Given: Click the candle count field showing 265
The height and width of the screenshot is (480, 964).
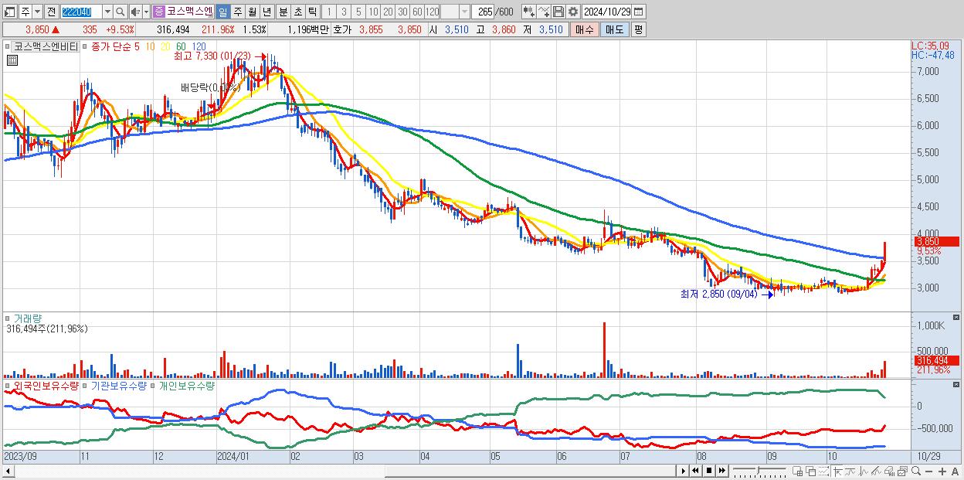Looking at the screenshot, I should point(482,12).
